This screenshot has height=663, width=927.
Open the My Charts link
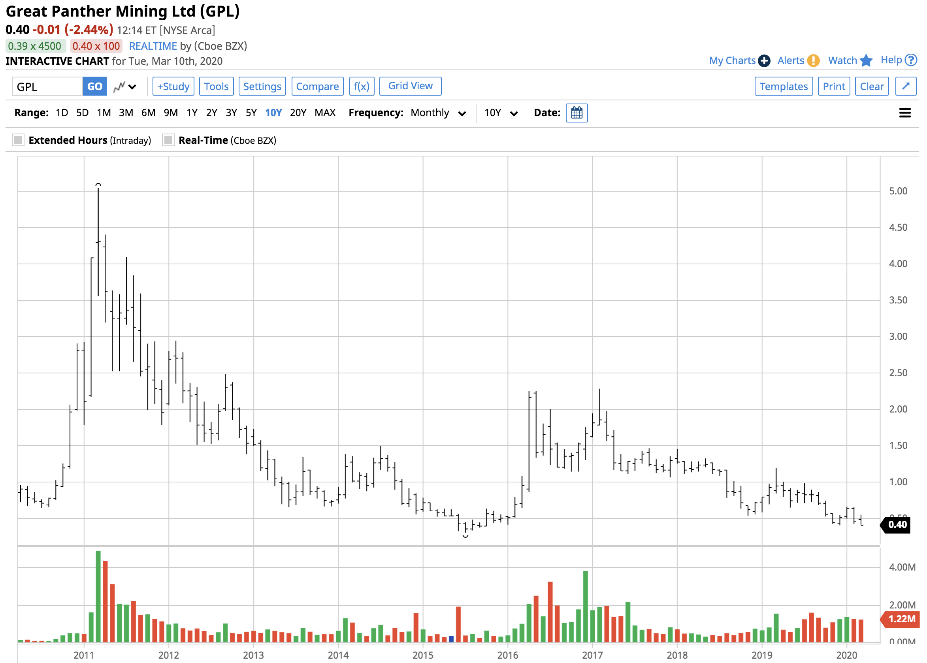coord(732,61)
